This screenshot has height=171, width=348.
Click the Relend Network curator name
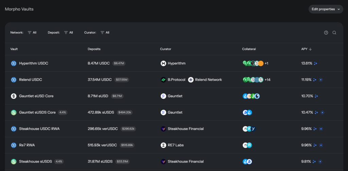click(x=208, y=80)
